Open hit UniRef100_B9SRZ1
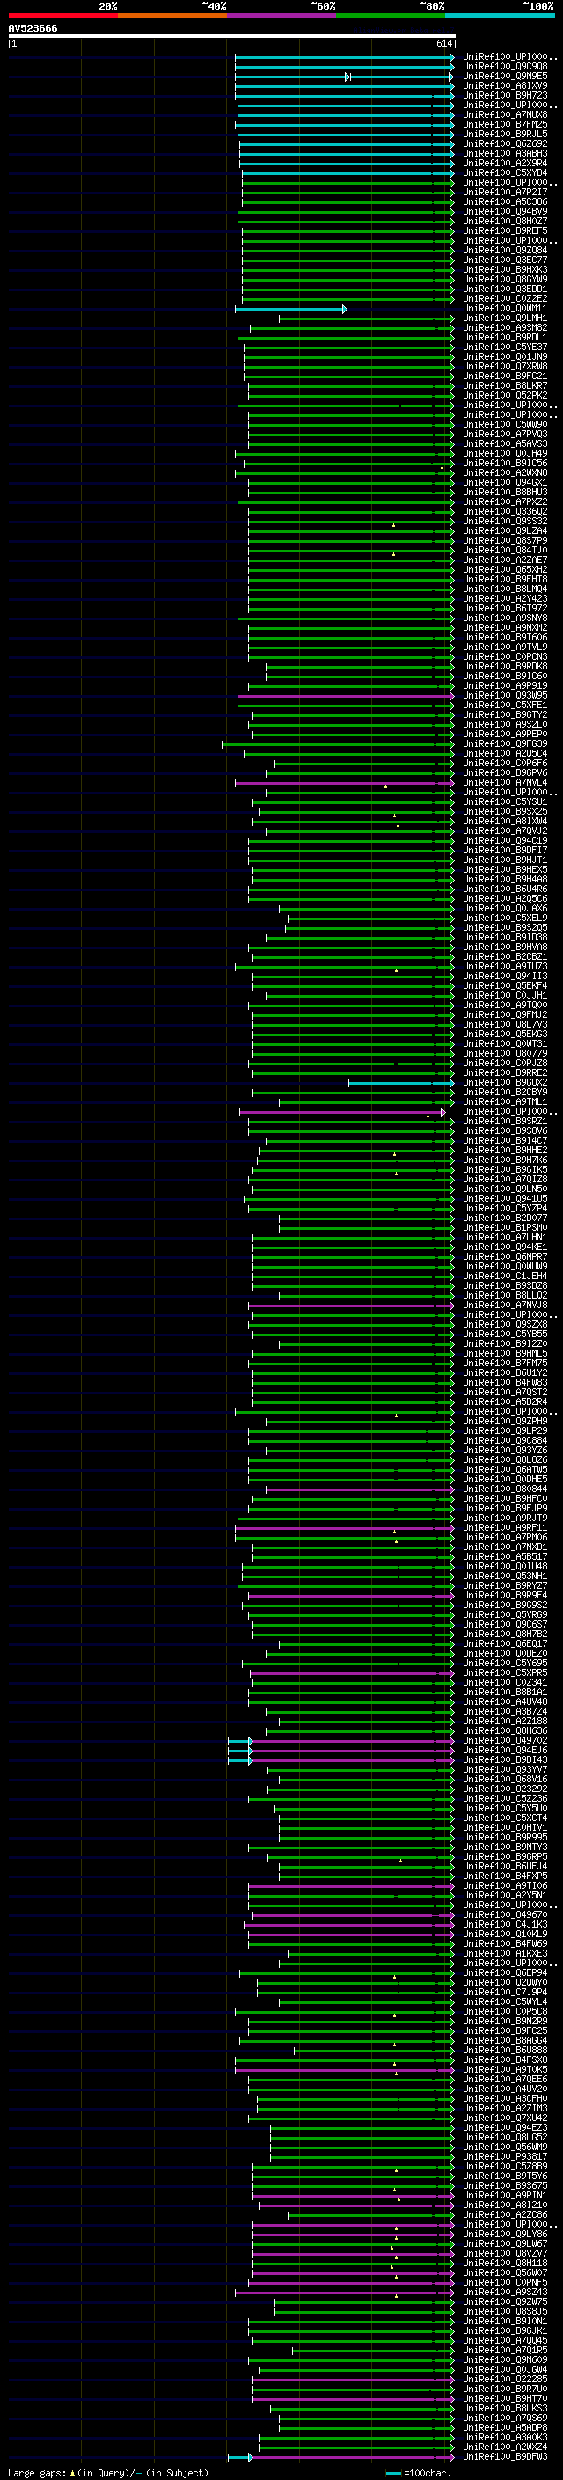 pyautogui.click(x=505, y=1121)
